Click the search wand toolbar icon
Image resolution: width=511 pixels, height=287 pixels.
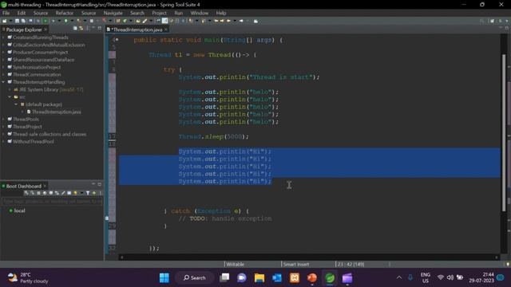coord(145,21)
